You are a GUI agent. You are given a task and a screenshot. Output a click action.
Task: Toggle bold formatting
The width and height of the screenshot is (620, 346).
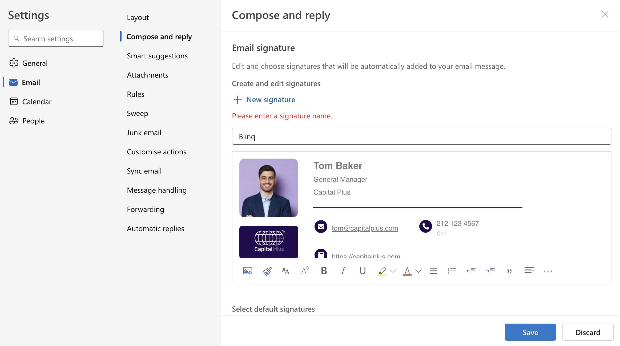coord(324,271)
